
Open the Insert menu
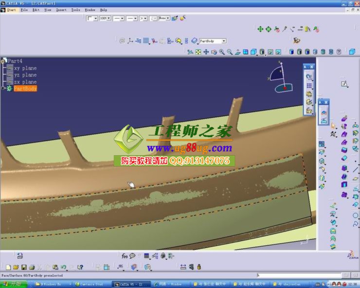pyautogui.click(x=61, y=10)
